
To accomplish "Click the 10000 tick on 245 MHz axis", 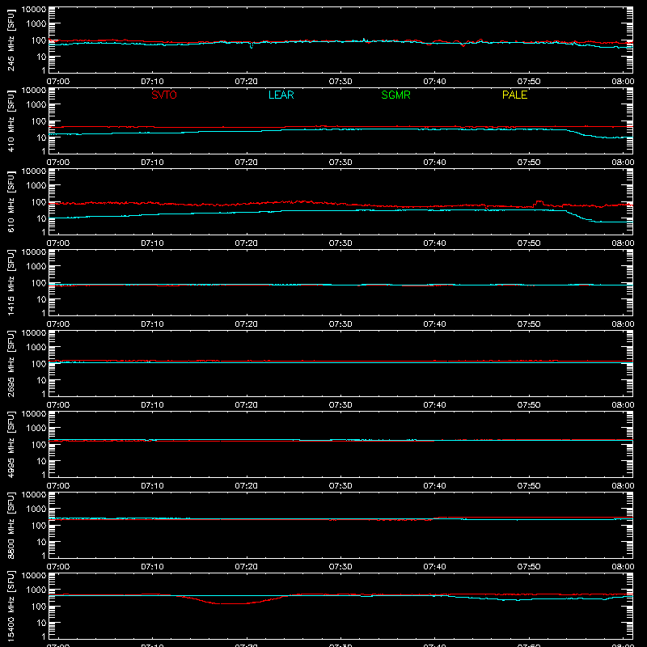I will pyautogui.click(x=34, y=10).
